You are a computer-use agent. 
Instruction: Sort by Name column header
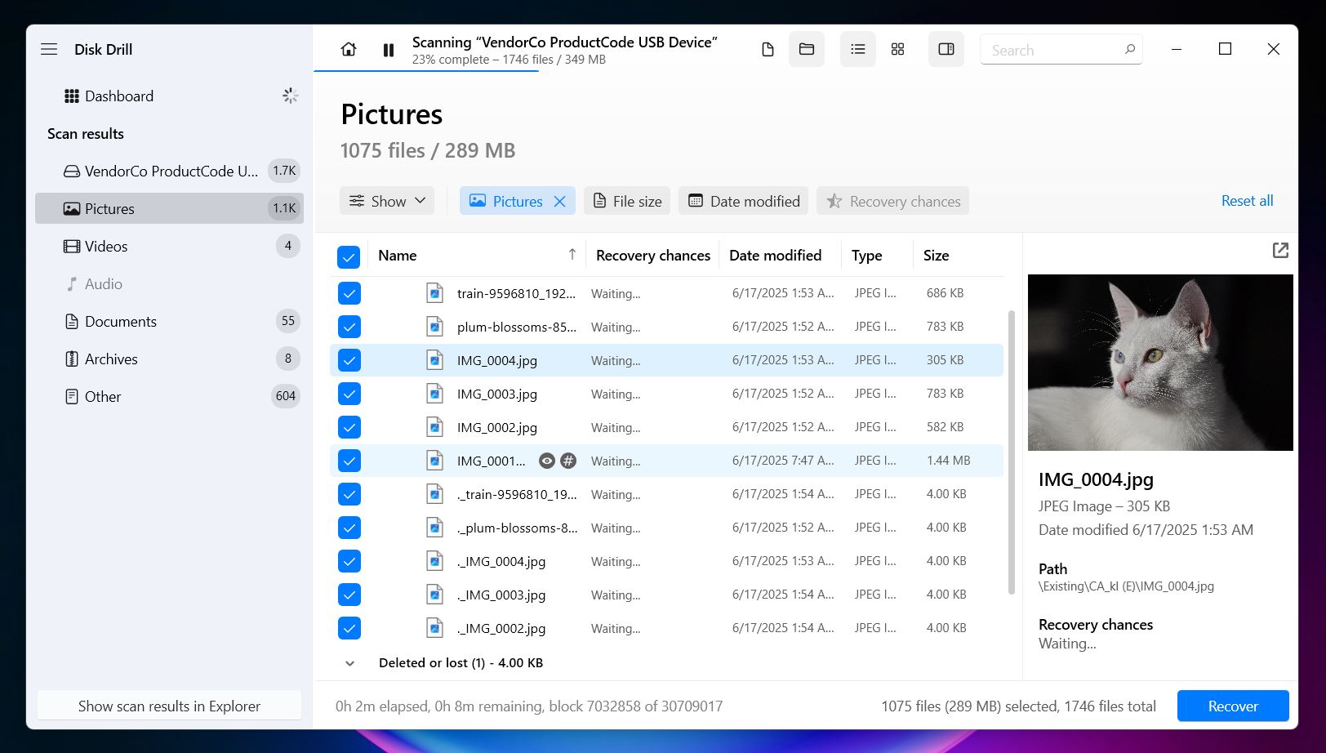[398, 256]
